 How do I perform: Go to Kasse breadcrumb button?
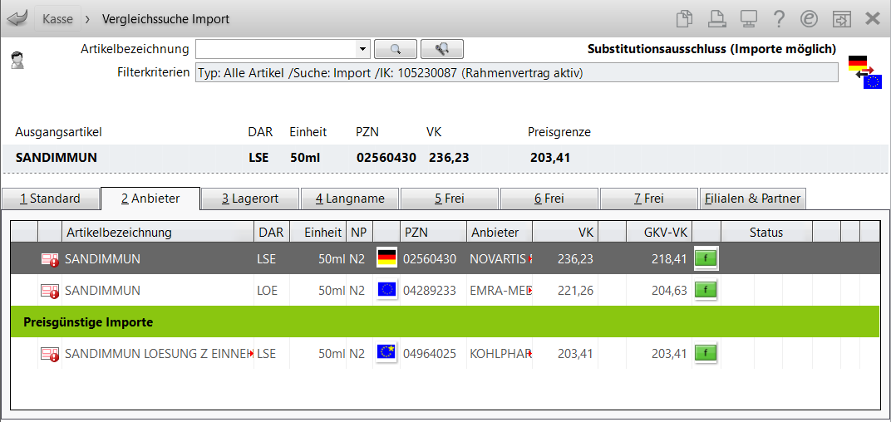click(57, 19)
